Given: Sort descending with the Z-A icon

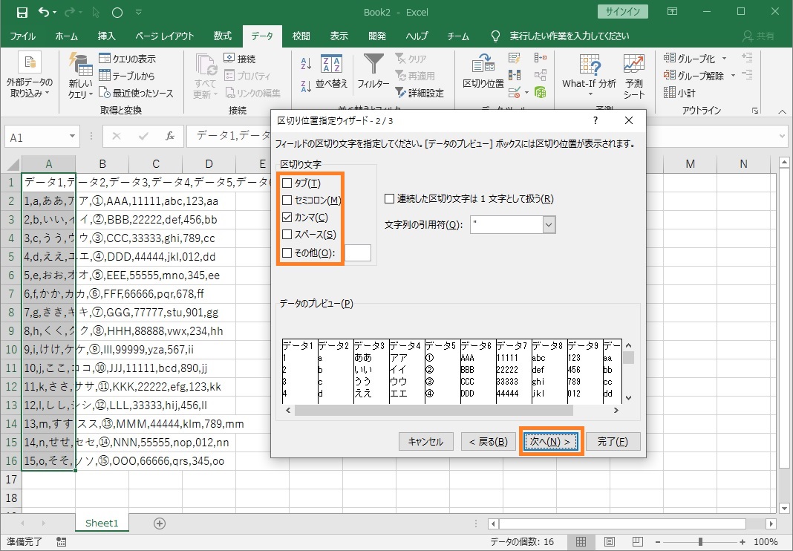Looking at the screenshot, I should (306, 87).
